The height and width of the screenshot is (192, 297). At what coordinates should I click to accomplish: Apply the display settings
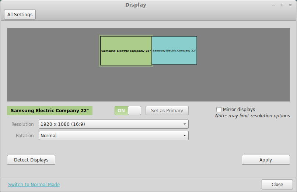(266, 160)
